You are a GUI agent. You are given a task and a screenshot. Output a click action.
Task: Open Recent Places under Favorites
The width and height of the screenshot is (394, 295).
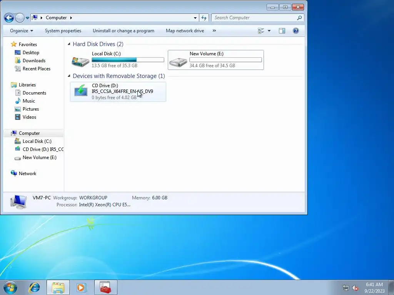37,68
